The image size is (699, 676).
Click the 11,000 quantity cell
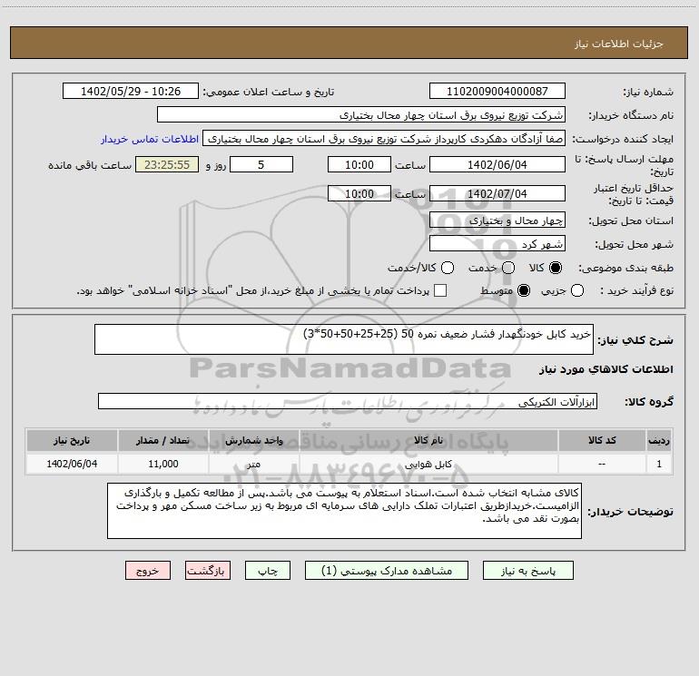pyautogui.click(x=162, y=464)
